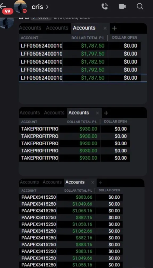Start a voice call with cris
This screenshot has height=268, width=153.
105,6
